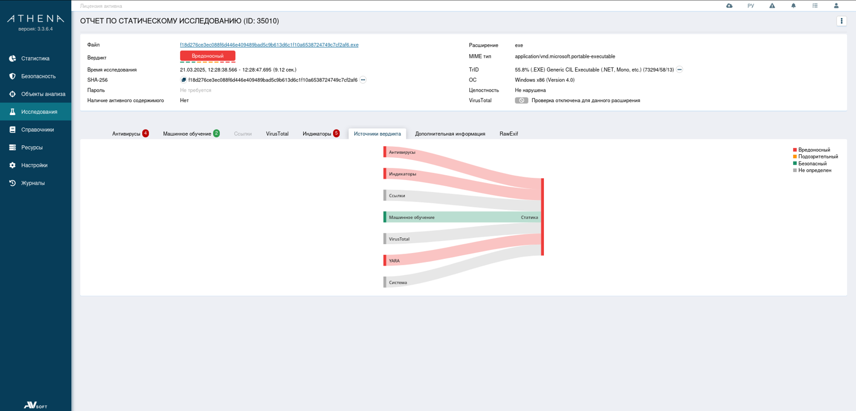Copy the SHA-256 hash with copy icon
This screenshot has width=856, height=411.
[x=183, y=80]
